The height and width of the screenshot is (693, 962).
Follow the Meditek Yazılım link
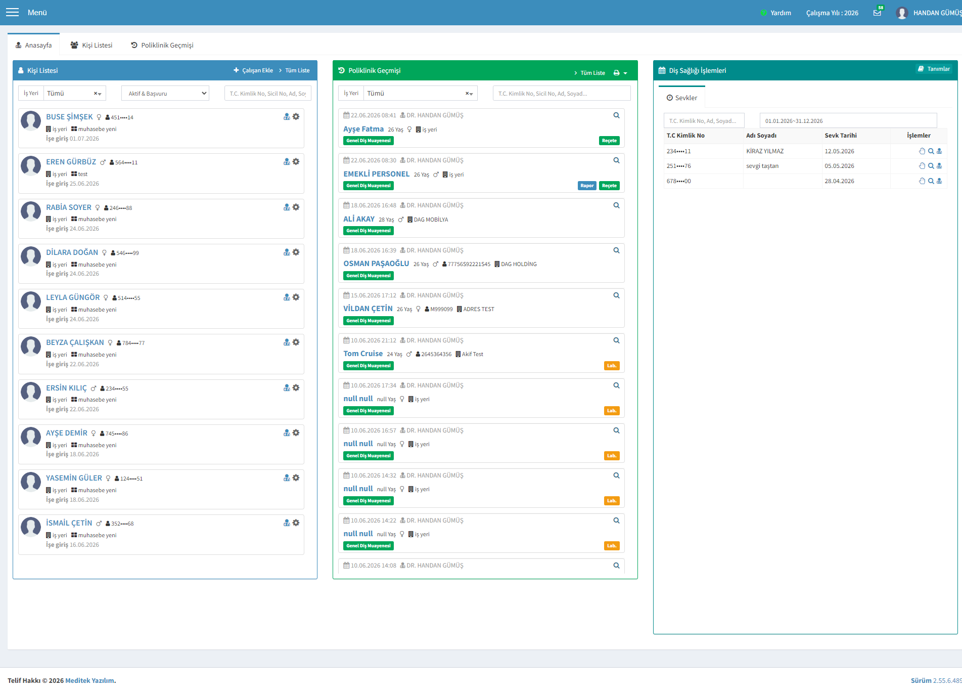point(90,680)
